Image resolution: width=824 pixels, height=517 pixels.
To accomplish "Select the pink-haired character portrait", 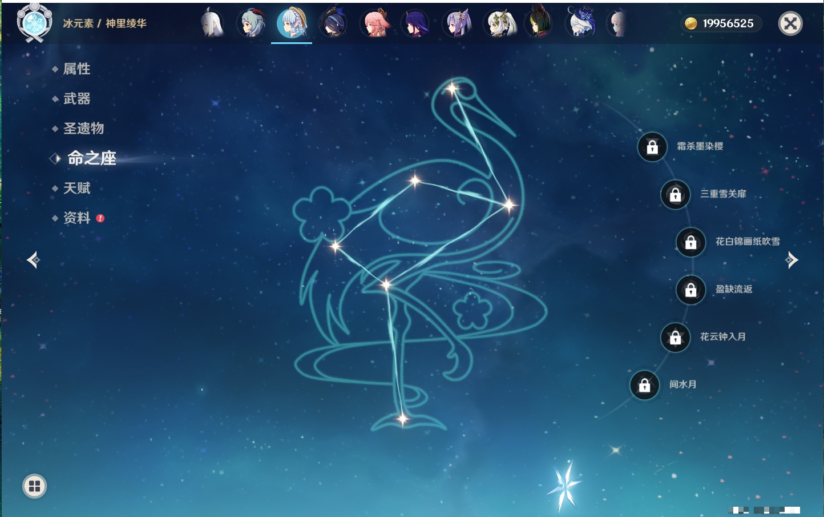I will point(375,23).
